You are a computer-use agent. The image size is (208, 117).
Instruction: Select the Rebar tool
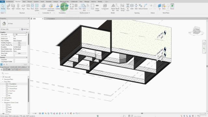click(72, 6)
